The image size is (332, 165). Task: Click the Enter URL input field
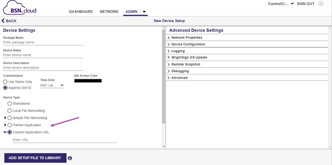pos(65,140)
